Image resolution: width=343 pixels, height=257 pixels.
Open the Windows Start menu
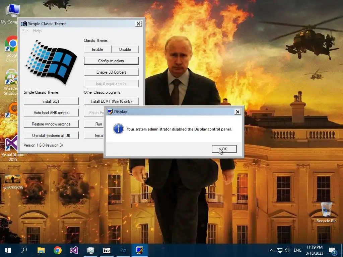click(x=8, y=250)
